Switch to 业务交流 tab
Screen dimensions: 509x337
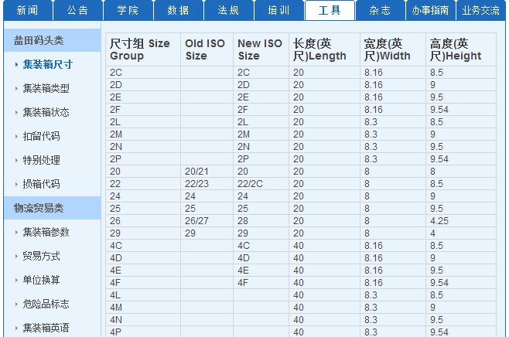[481, 10]
